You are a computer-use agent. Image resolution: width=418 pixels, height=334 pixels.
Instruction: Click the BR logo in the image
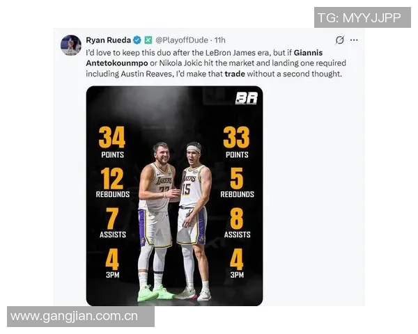[x=247, y=98]
